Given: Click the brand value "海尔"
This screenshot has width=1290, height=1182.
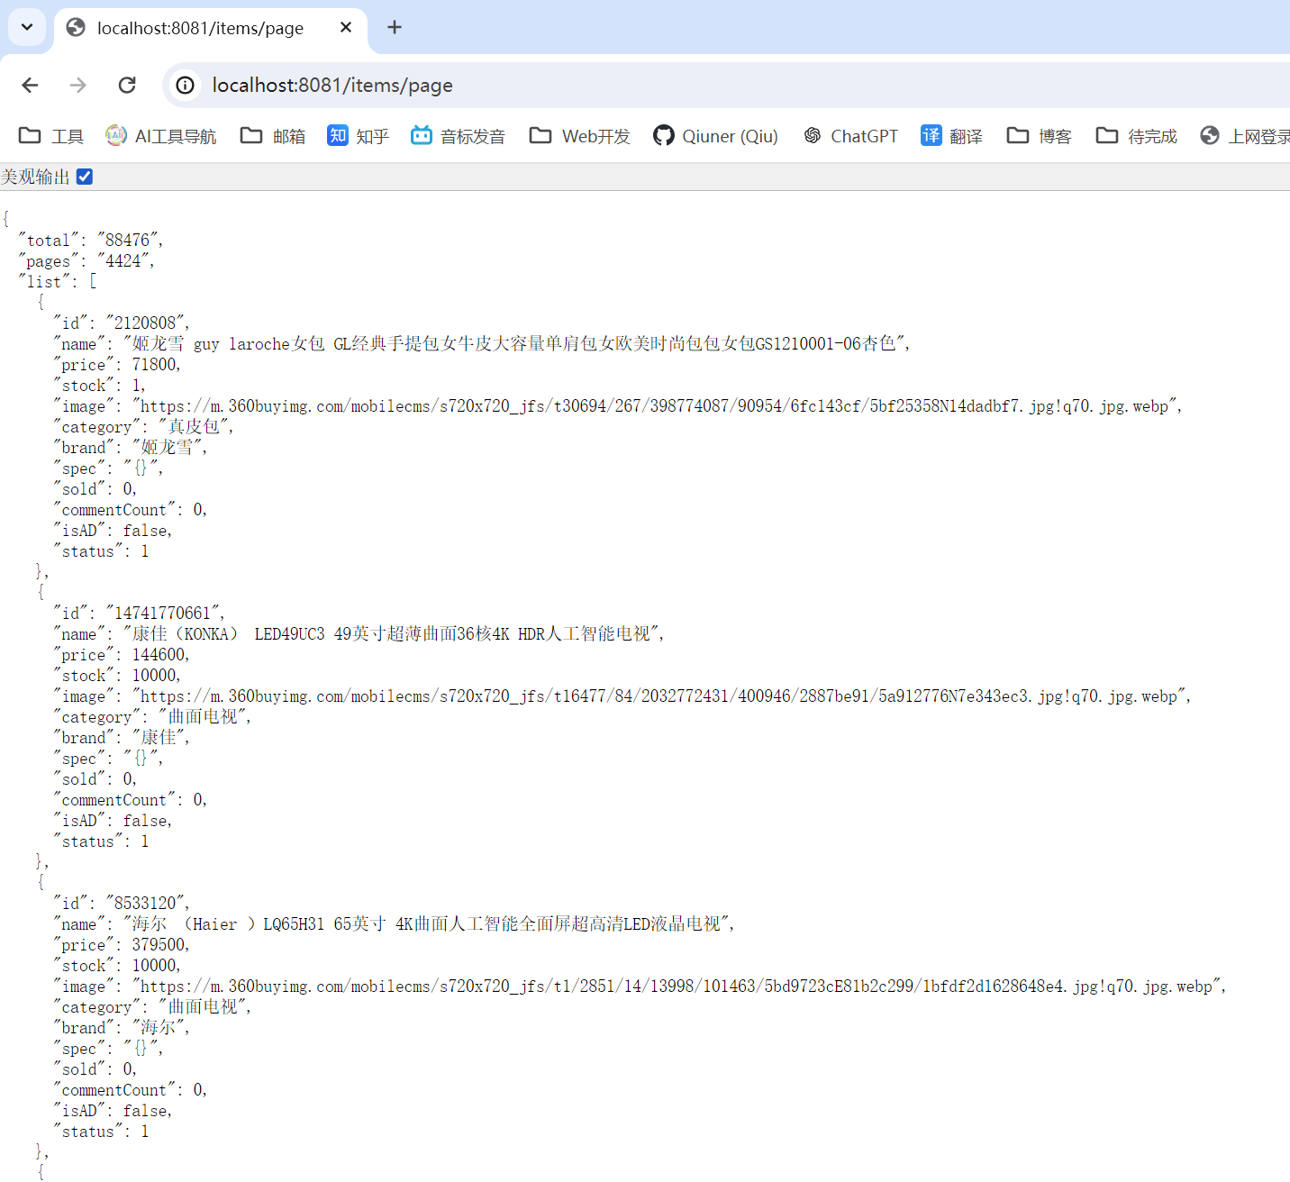Looking at the screenshot, I should pyautogui.click(x=158, y=1027).
